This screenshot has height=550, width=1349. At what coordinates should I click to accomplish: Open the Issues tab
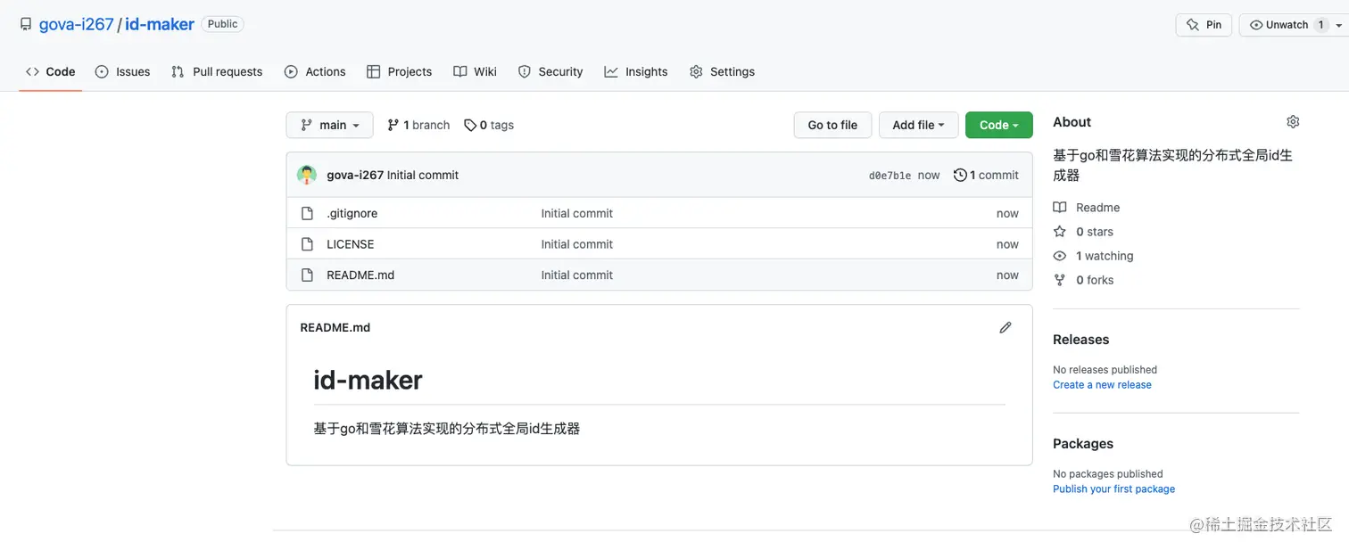pos(122,71)
